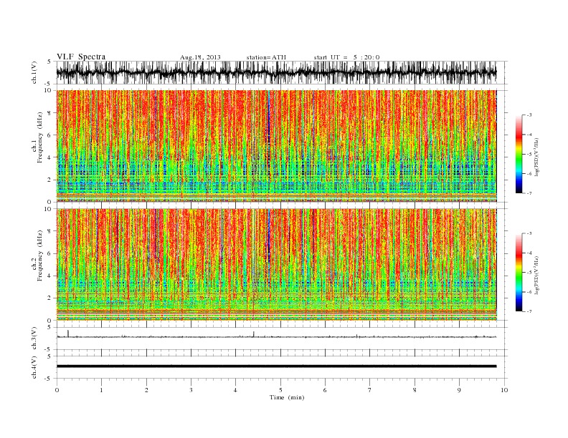Click the "ch.4(V)" axis label

34,367
